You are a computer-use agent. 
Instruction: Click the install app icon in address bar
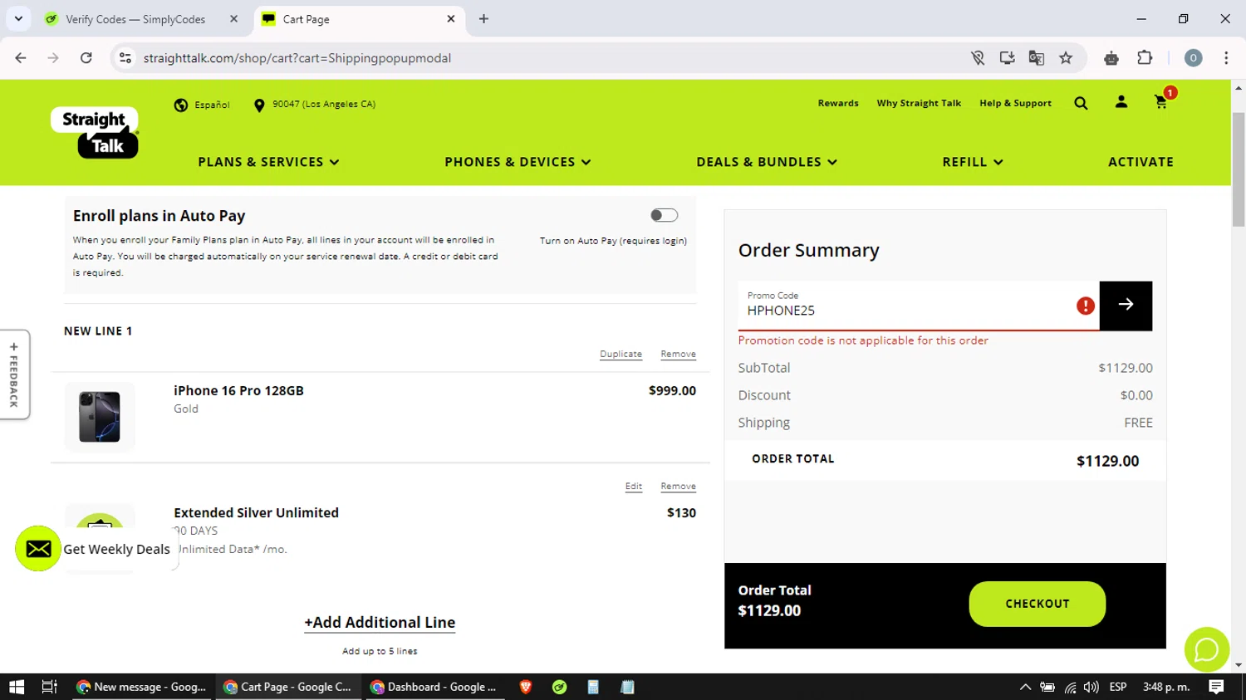pyautogui.click(x=1007, y=58)
